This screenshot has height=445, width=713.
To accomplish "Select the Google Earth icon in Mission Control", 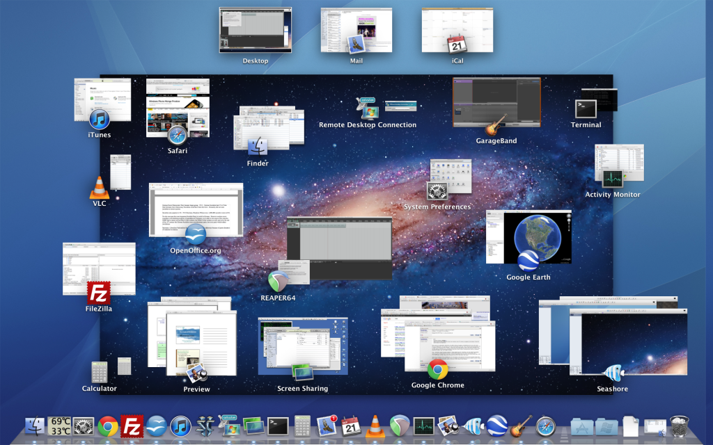I will [528, 261].
